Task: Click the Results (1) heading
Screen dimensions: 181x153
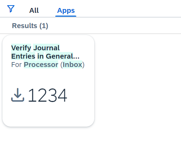Action: point(30,26)
